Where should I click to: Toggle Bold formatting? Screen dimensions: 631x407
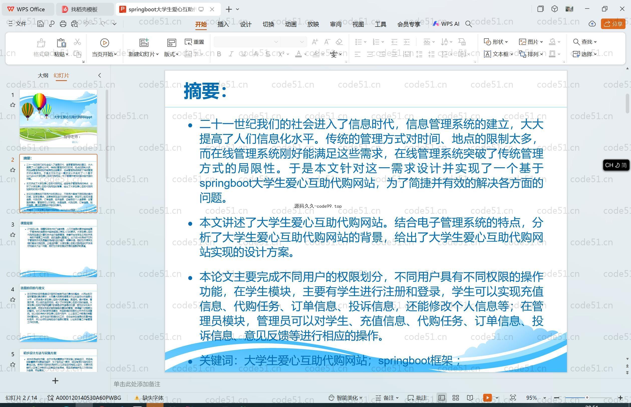[219, 54]
